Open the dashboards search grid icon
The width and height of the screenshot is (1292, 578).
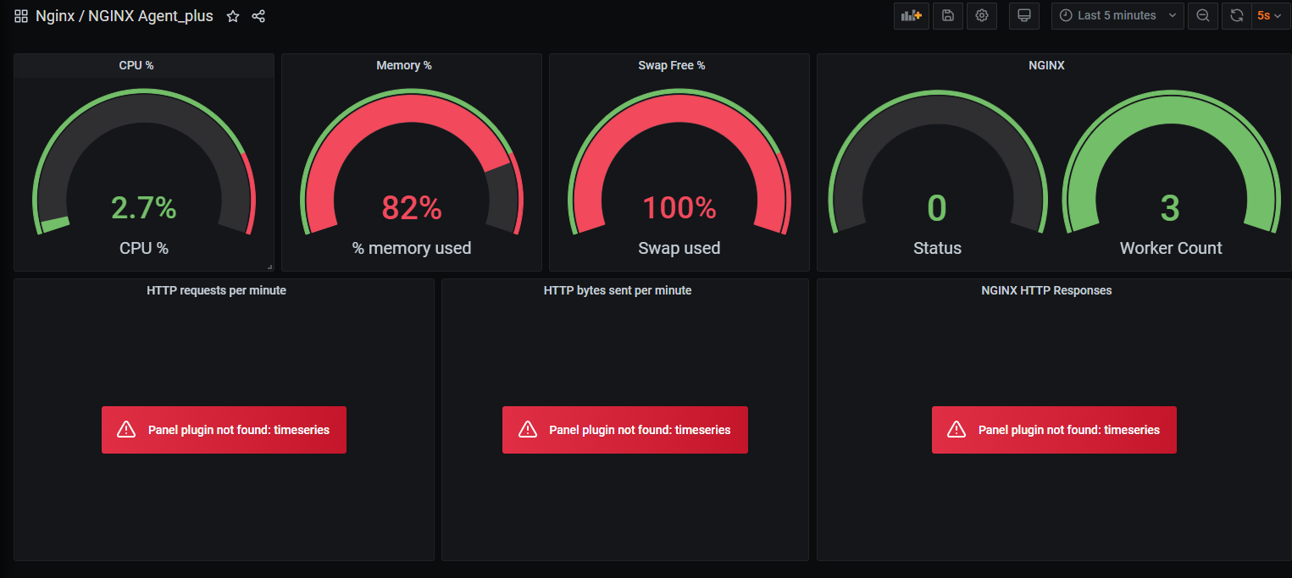(x=20, y=15)
